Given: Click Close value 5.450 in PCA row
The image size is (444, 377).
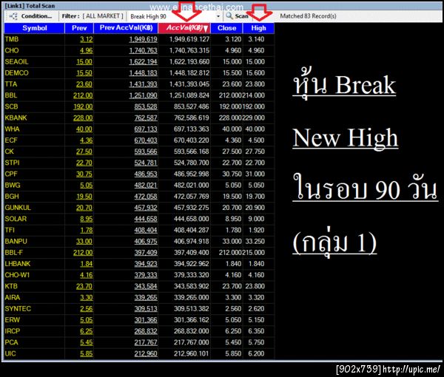Looking at the screenshot, I should (x=233, y=342).
